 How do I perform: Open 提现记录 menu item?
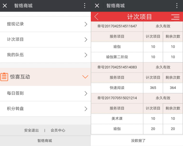pyautogui.click(x=45, y=24)
